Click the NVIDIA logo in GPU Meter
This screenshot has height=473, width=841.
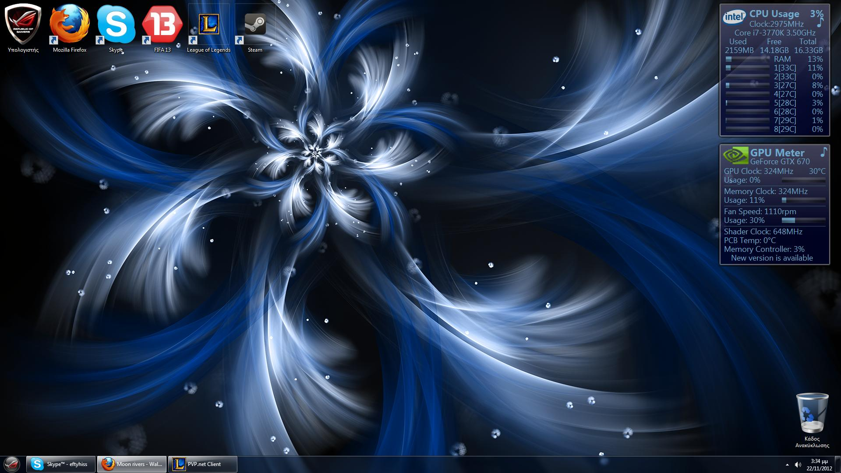pyautogui.click(x=735, y=155)
